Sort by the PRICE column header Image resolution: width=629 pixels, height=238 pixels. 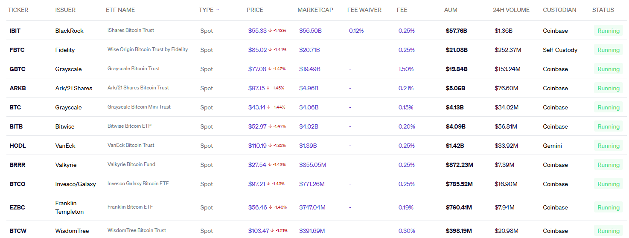coord(255,10)
